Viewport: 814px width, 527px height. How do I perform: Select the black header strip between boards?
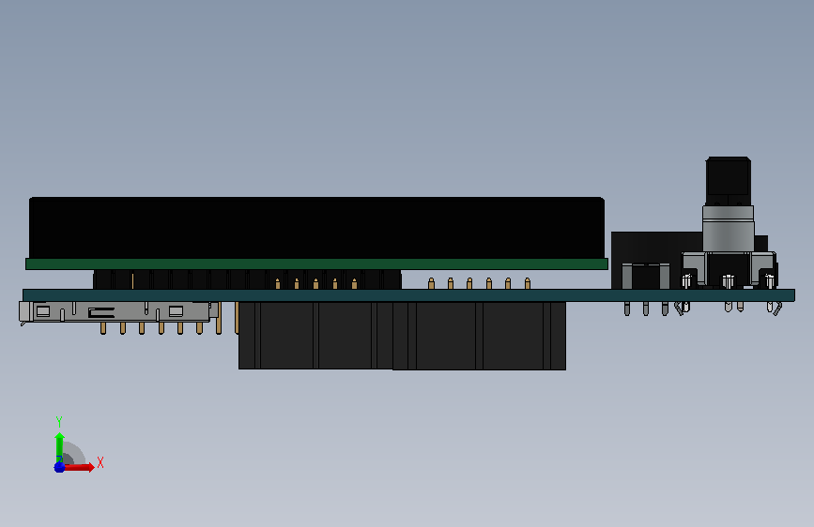247,279
